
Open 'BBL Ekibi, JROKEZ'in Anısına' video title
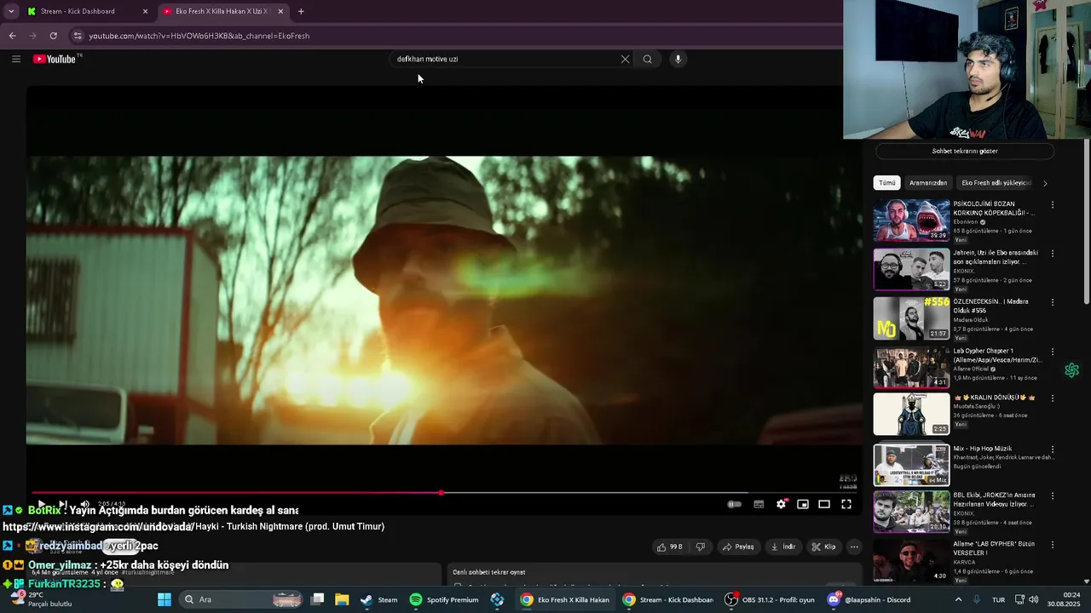click(x=994, y=499)
